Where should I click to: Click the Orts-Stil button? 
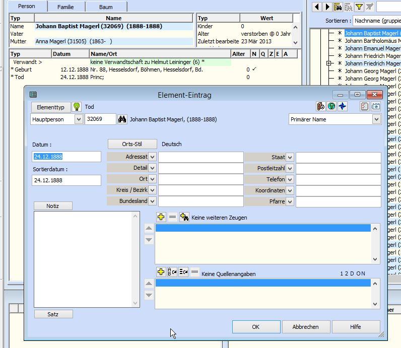[132, 144]
